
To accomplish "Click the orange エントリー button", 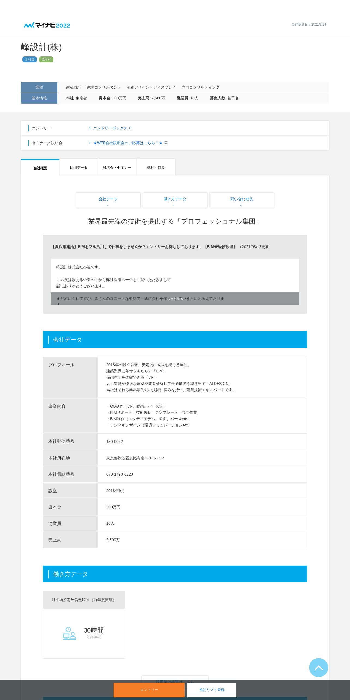I will point(149,690).
